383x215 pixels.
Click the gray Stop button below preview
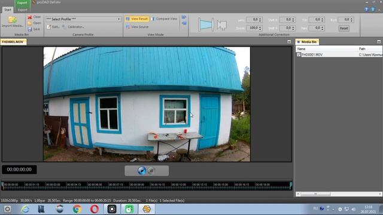tap(151, 171)
